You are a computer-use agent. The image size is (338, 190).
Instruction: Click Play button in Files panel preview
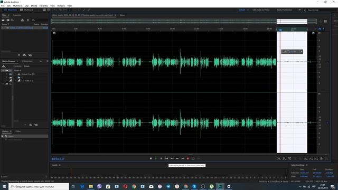[x=19, y=55]
